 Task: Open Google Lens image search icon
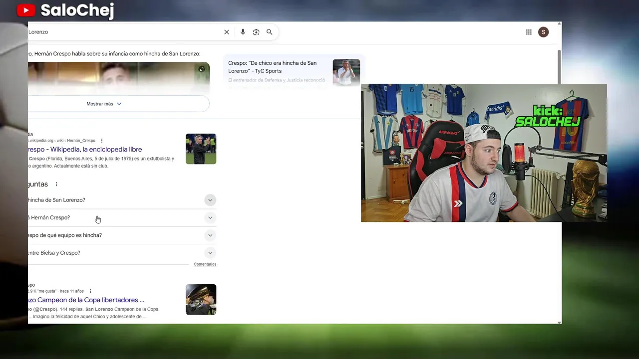(x=256, y=32)
